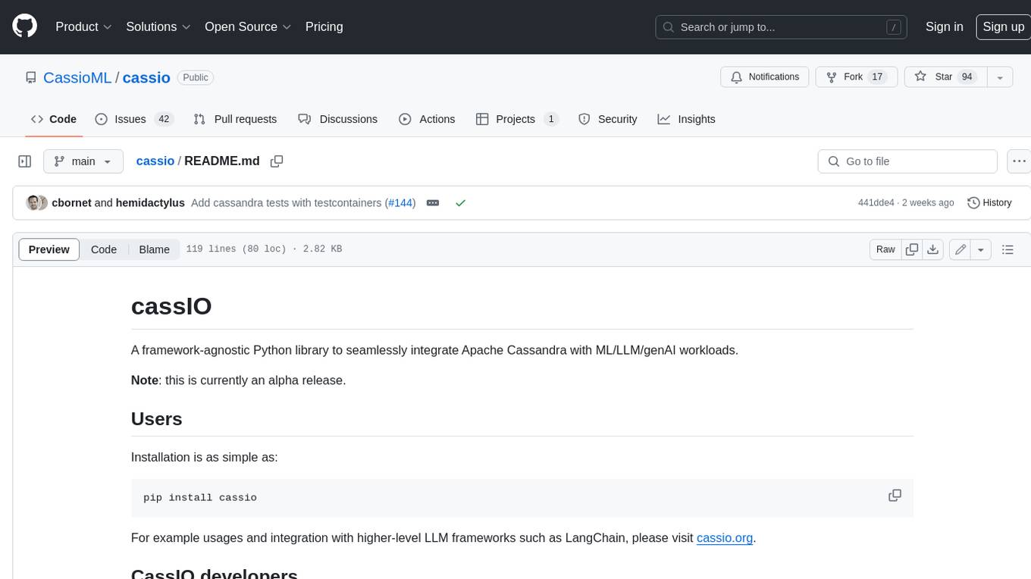Click the pip install cassio code text
The width and height of the screenshot is (1031, 579).
(x=200, y=498)
